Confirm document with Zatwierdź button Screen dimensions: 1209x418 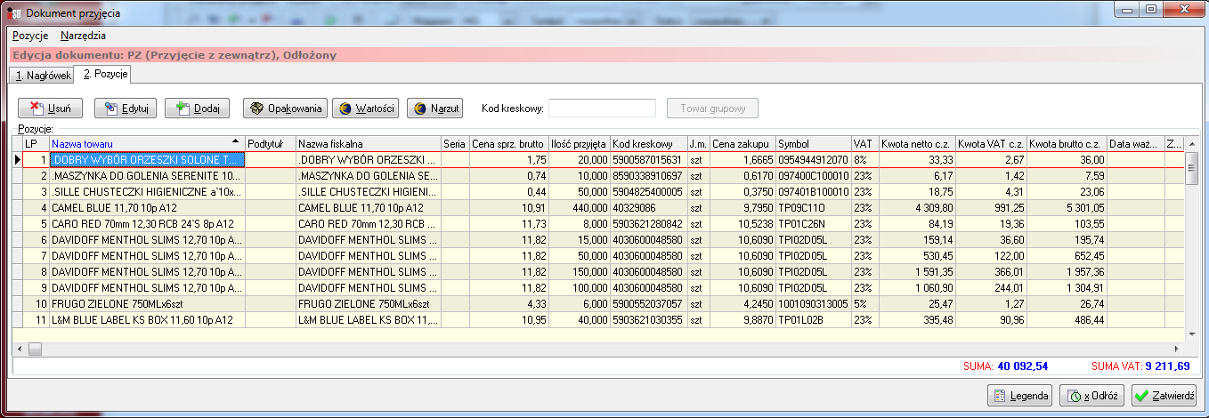coord(1164,396)
